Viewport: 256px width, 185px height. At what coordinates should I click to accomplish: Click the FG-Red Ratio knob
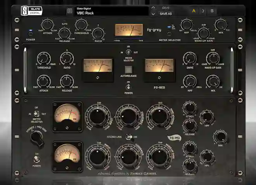coord(67,59)
